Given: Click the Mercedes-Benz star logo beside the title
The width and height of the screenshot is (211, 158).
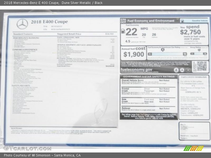Looking at the screenshot, I should (x=22, y=24).
